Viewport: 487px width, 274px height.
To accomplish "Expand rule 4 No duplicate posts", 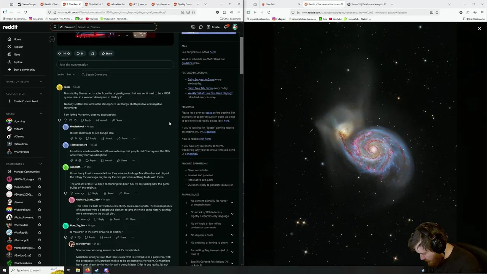I will (232, 235).
